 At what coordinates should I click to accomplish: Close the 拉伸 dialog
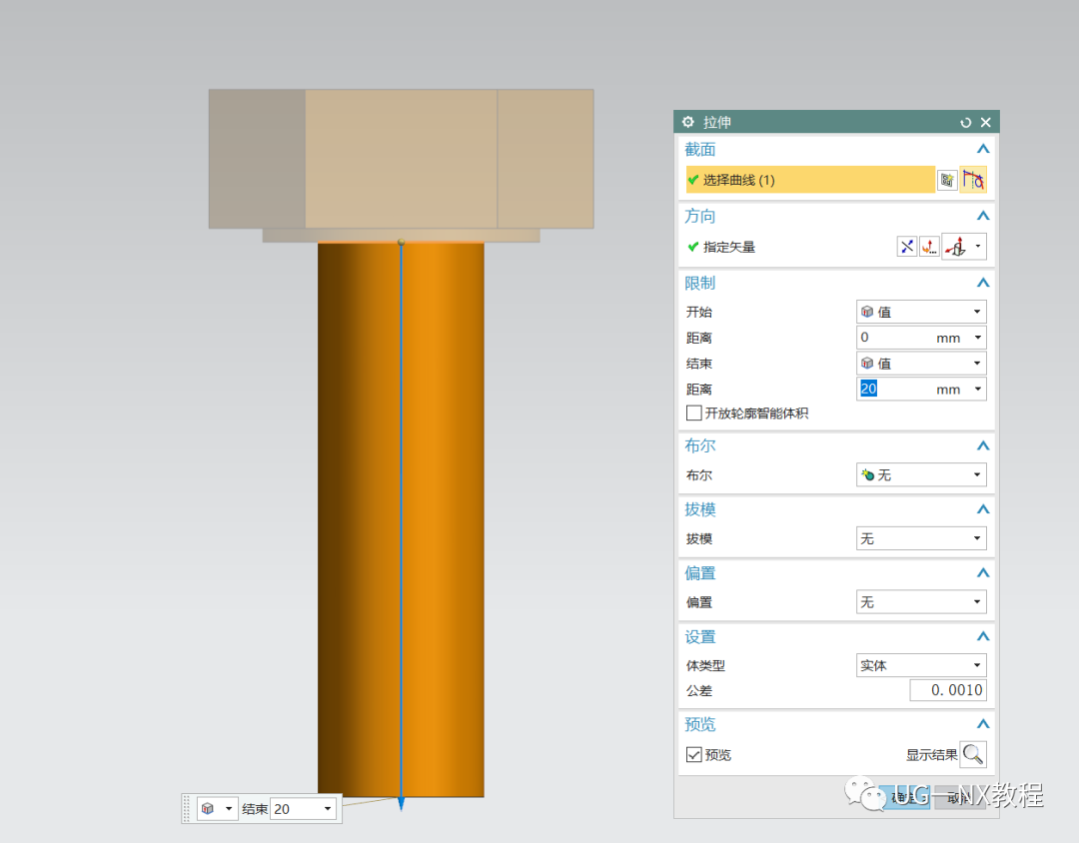point(985,122)
